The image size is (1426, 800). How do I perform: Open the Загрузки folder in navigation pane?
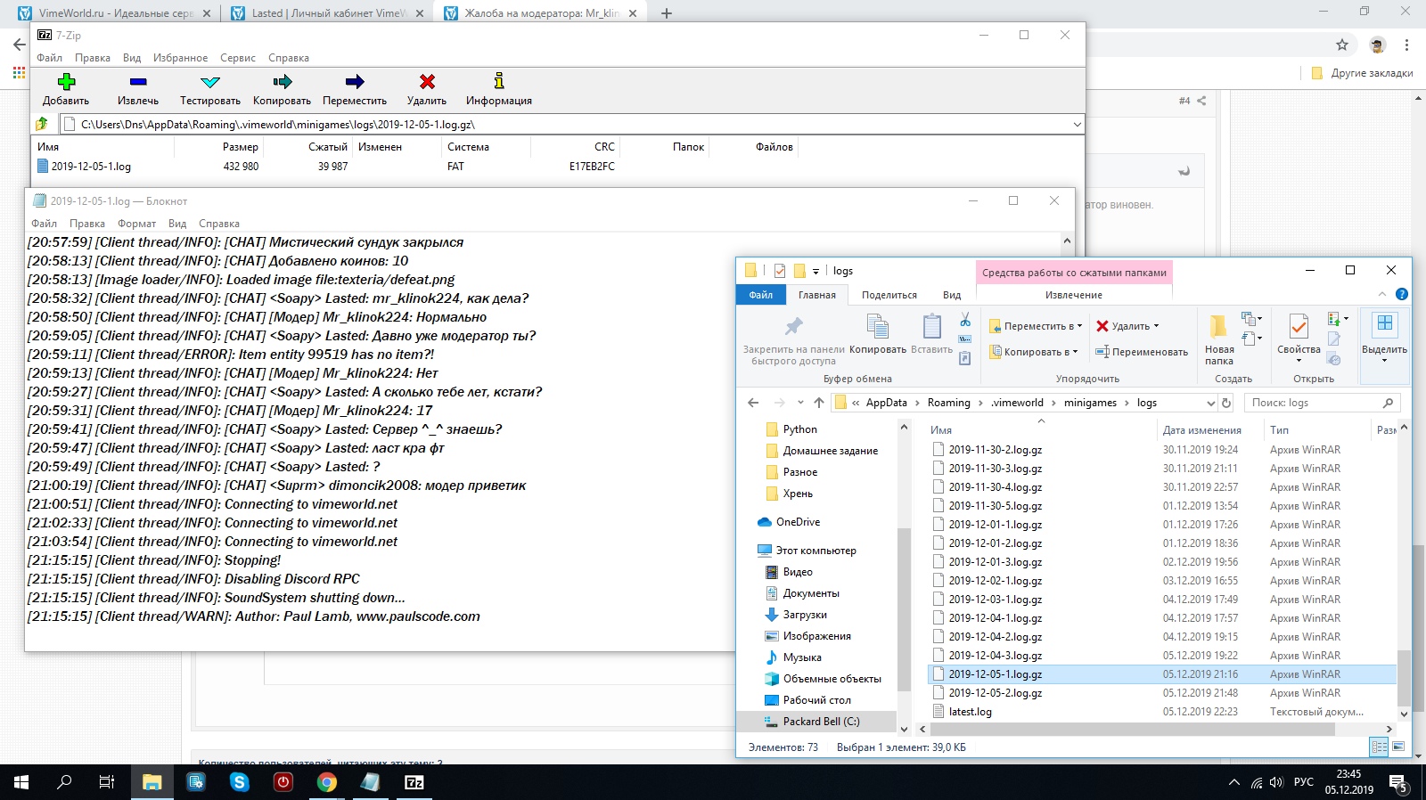point(805,615)
